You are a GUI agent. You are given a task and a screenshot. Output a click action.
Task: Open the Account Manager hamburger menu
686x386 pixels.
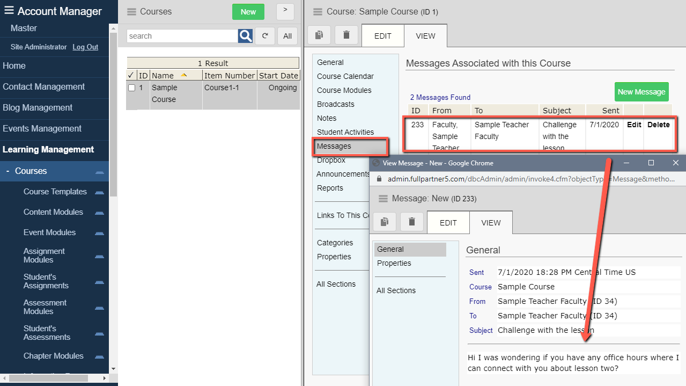[x=9, y=11]
